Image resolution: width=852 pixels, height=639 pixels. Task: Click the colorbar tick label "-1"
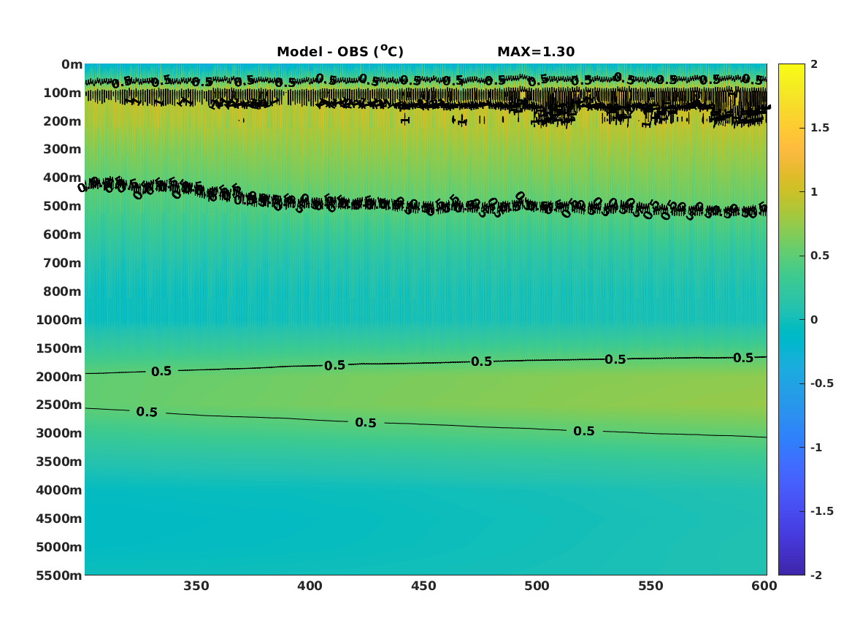coord(816,448)
